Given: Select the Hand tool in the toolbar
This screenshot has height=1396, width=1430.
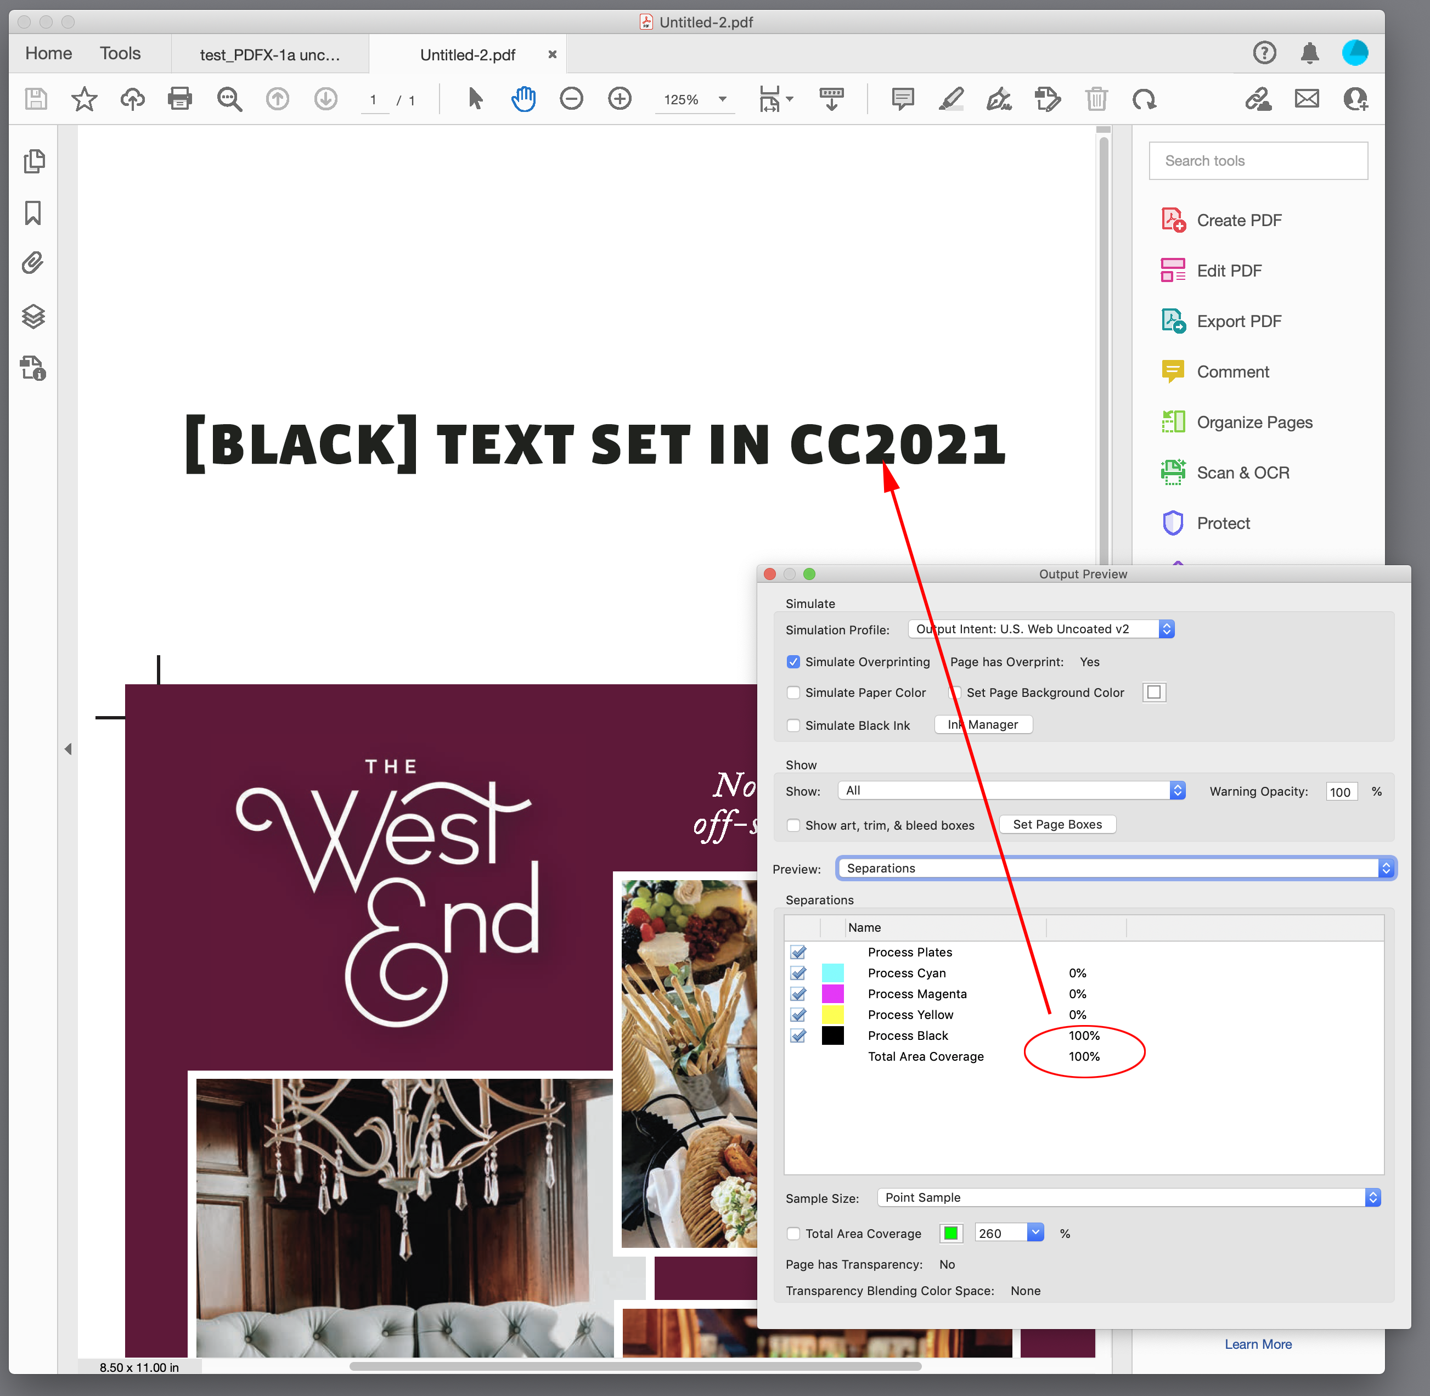Looking at the screenshot, I should (523, 99).
